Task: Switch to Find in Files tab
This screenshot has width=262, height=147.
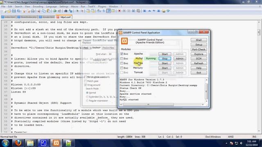Action: 108,48
